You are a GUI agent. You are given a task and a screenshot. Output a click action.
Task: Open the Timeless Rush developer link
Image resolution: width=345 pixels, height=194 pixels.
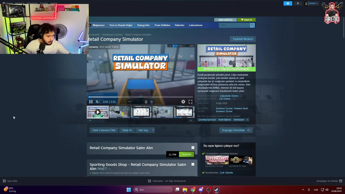coord(241,109)
